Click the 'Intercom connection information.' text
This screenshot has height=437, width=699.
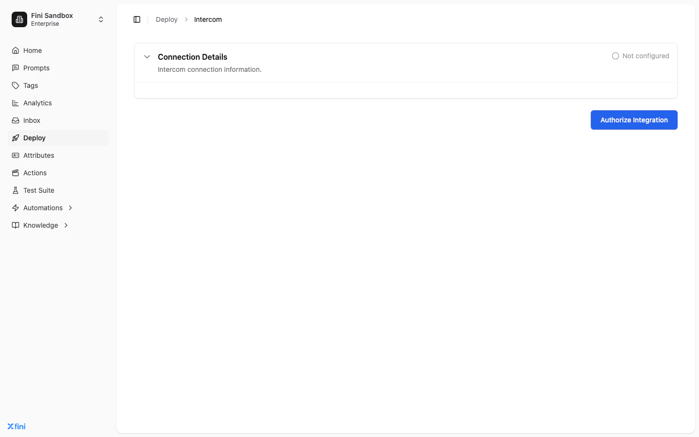[x=210, y=69]
